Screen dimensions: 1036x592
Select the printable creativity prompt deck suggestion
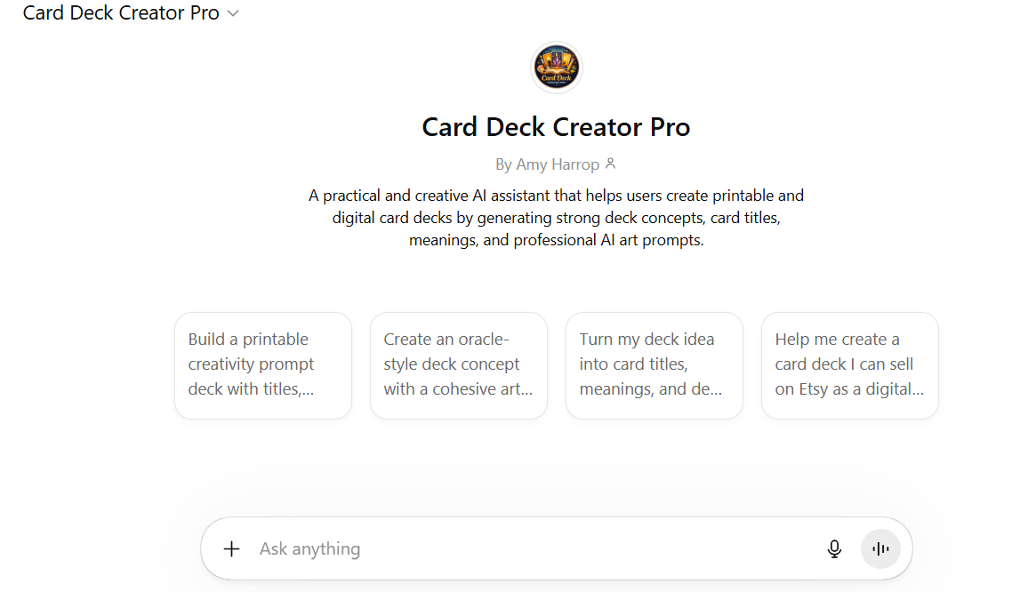pyautogui.click(x=263, y=364)
